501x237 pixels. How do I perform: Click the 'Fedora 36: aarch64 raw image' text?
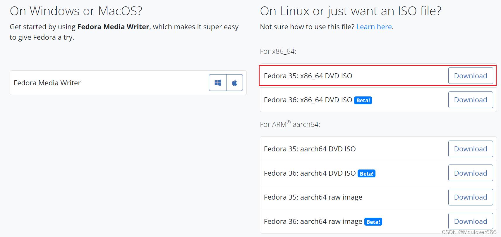[x=313, y=222]
